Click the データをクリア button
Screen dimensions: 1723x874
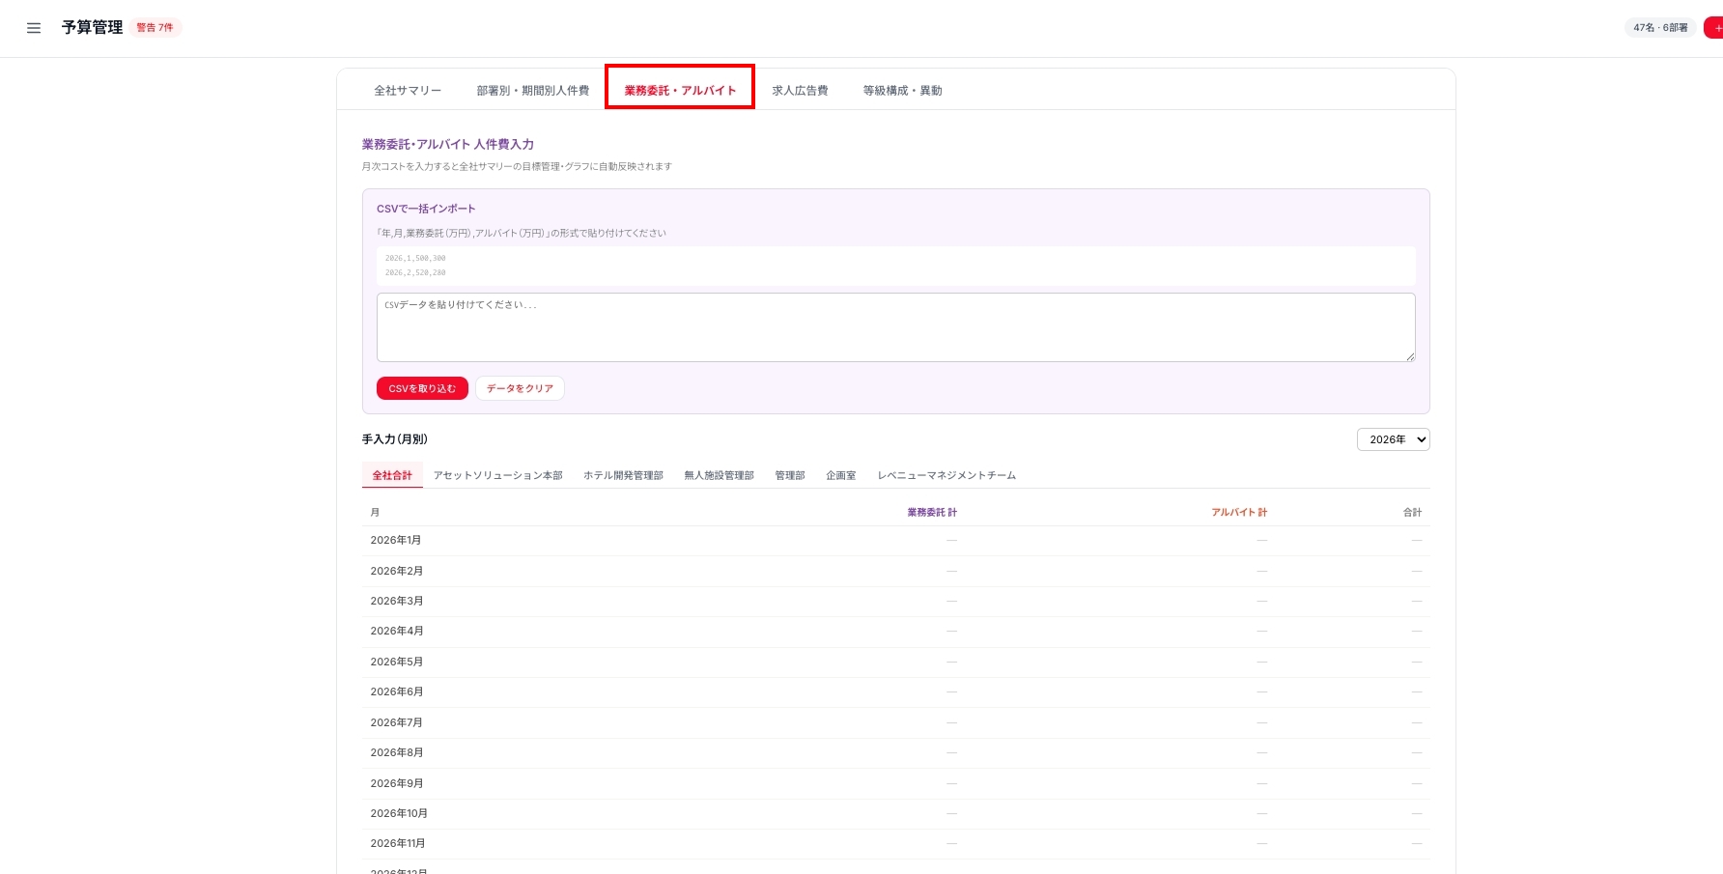(x=520, y=388)
